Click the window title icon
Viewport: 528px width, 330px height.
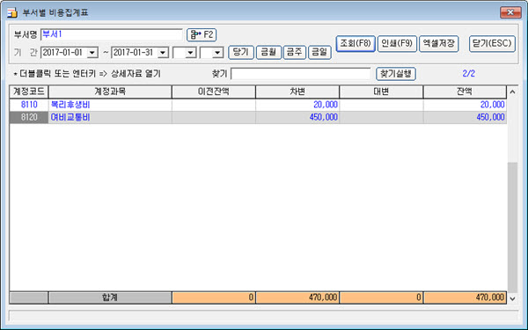click(x=12, y=13)
